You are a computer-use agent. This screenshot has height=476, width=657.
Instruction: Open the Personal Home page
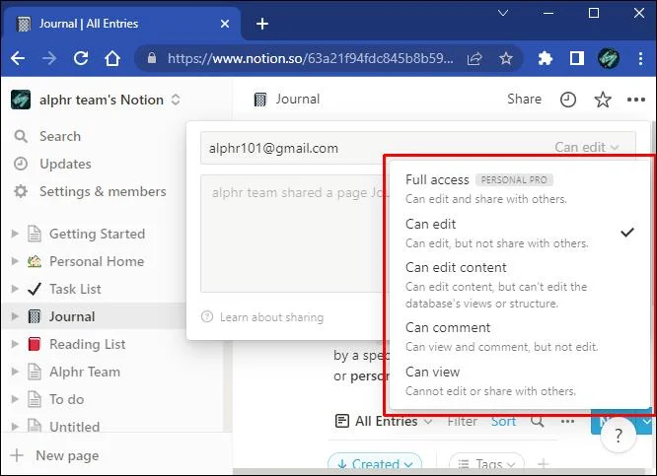[97, 261]
